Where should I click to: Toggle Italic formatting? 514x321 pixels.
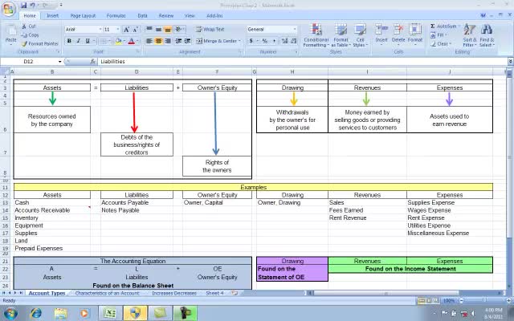click(x=79, y=41)
